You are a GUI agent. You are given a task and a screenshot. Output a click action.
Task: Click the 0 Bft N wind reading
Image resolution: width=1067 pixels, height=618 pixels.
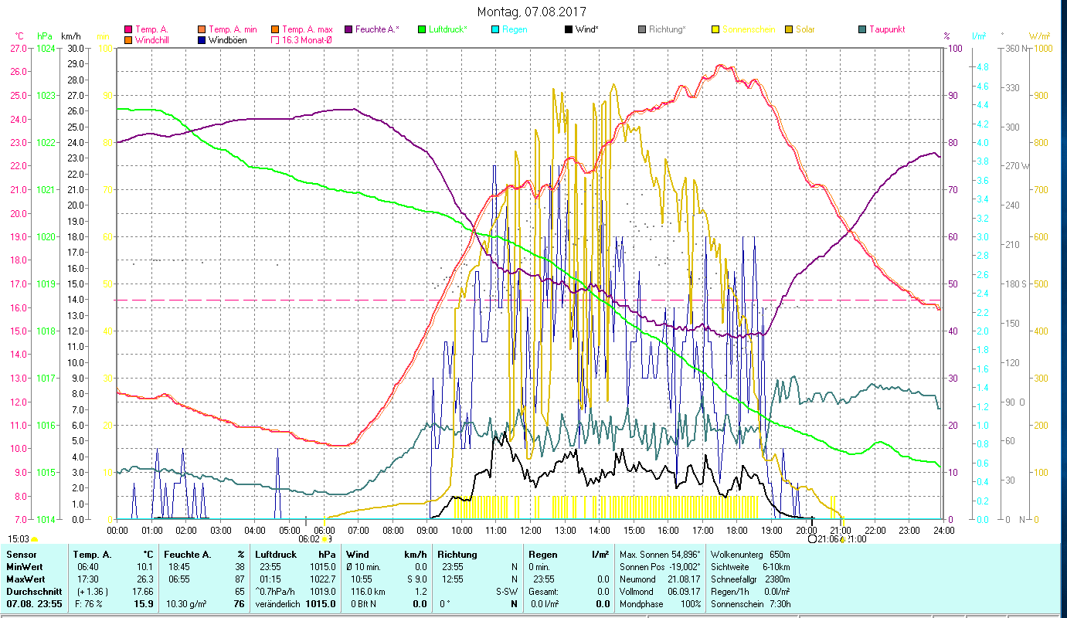coord(362,604)
